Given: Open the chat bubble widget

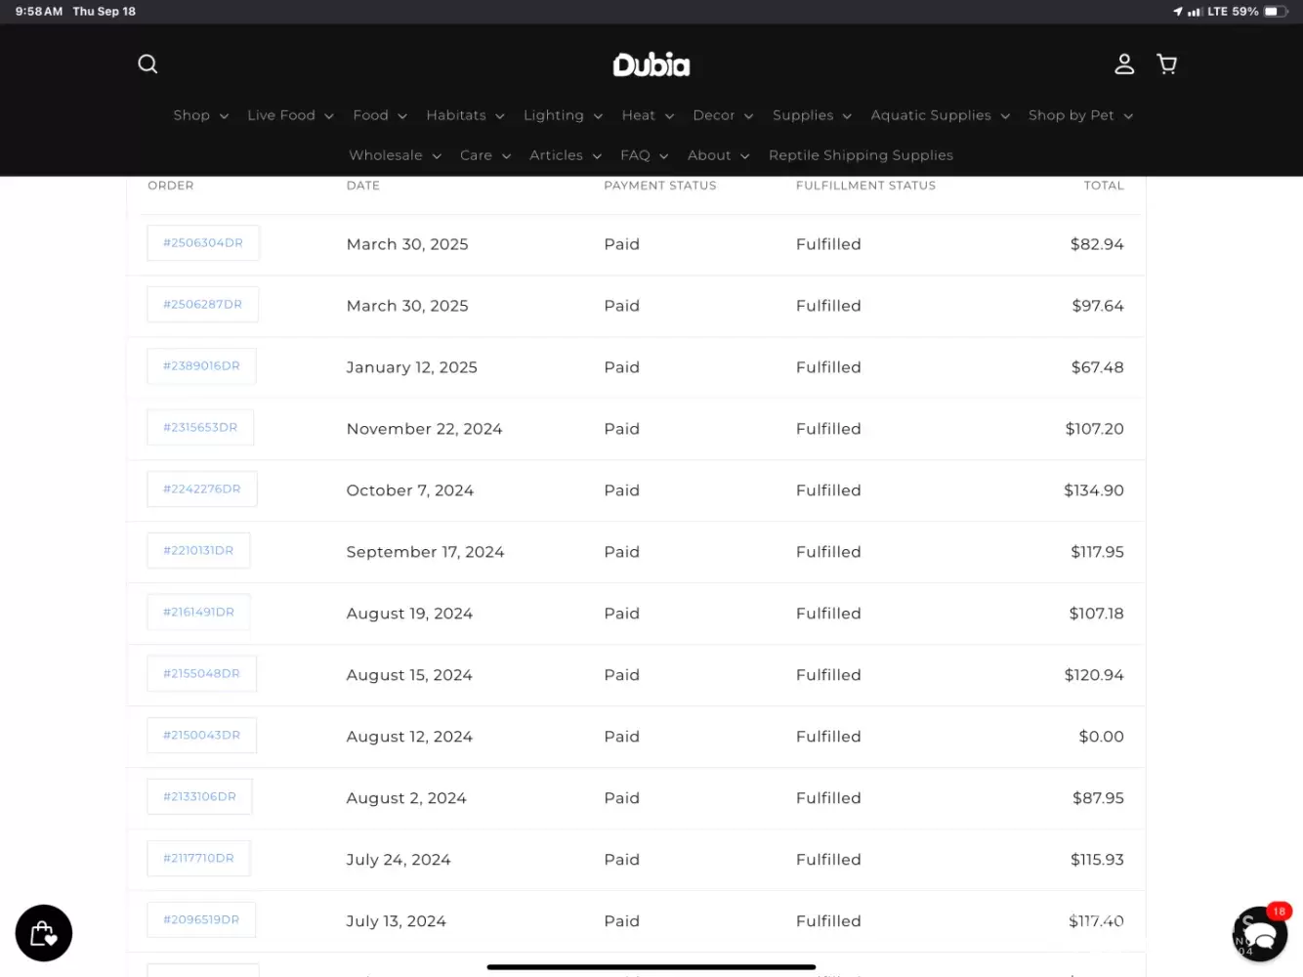Looking at the screenshot, I should click(x=1259, y=934).
